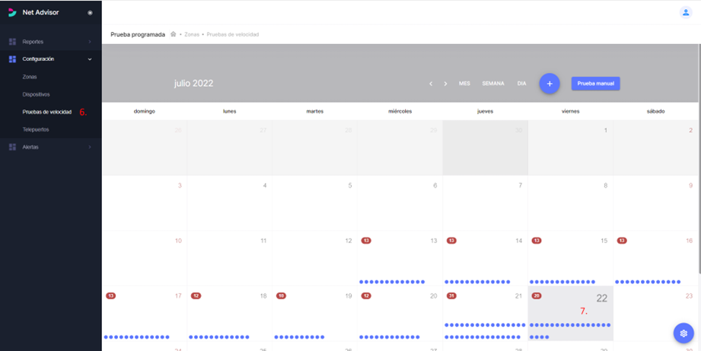Click the red 31 badge on day 21
Screen dimensions: 701x351
pos(451,296)
